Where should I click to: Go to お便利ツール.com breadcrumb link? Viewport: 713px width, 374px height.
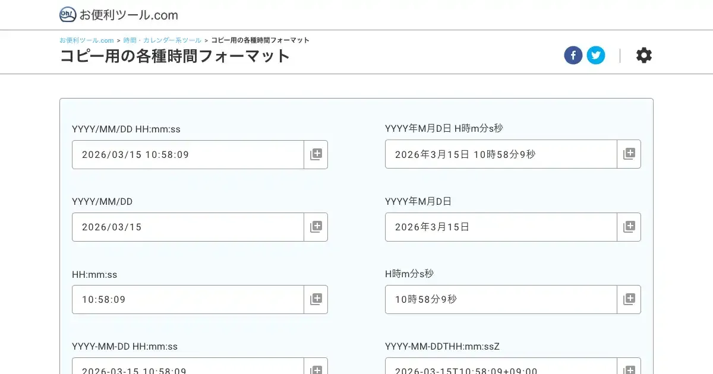point(86,40)
